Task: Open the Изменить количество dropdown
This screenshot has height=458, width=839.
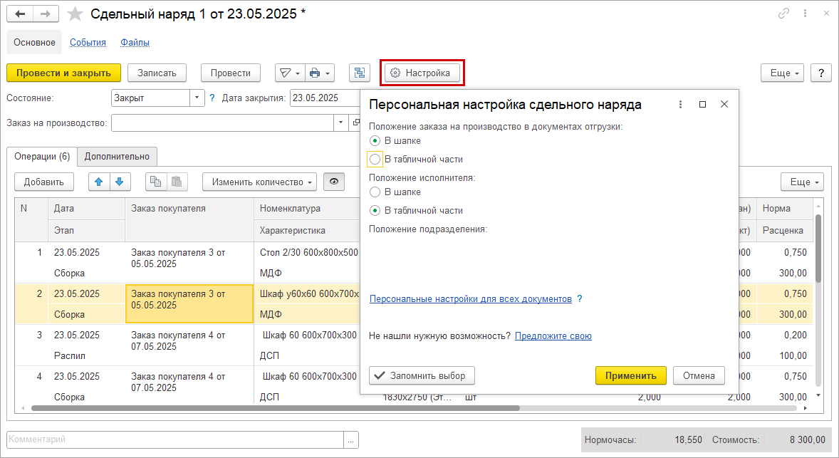Action: [x=259, y=182]
